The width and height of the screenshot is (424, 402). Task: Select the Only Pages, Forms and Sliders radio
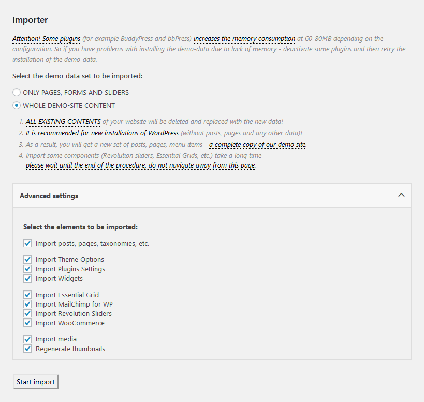tap(17, 93)
